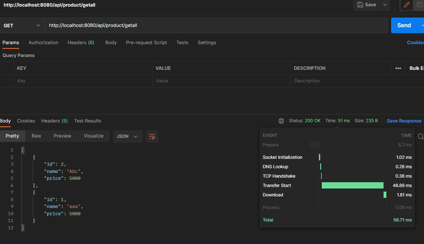The width and height of the screenshot is (424, 244).
Task: Open the Pre-request Script tab
Action: [146, 43]
